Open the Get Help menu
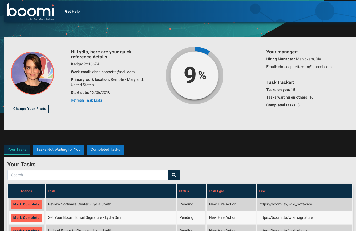This screenshot has width=356, height=231. [x=72, y=11]
